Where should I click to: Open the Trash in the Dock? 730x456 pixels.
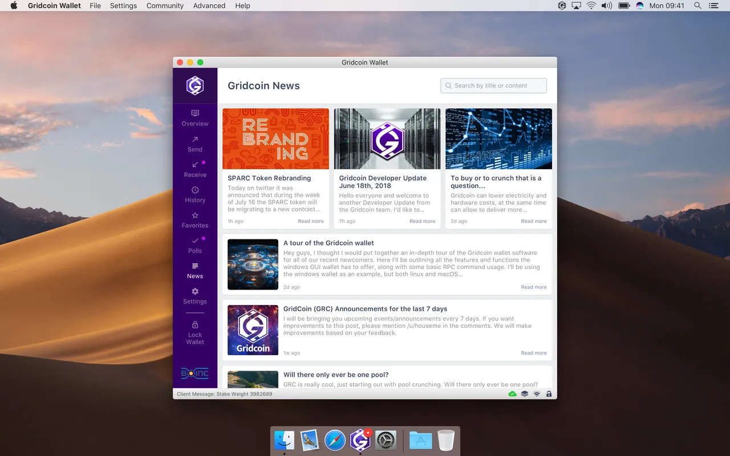click(446, 440)
